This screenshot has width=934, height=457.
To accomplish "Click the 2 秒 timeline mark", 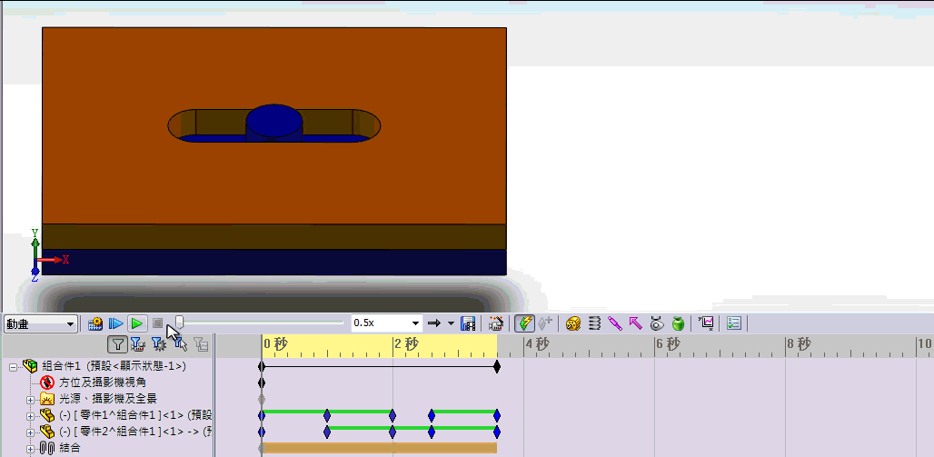I will (407, 343).
